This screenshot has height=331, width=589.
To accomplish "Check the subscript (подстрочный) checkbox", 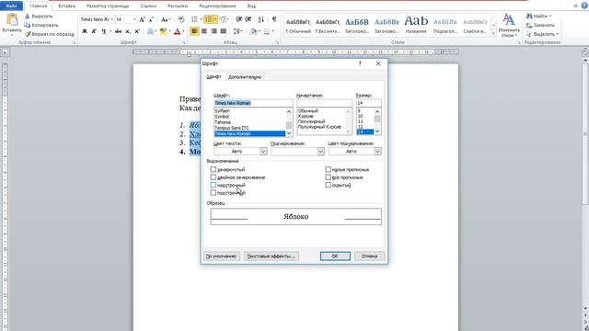I will tap(214, 193).
